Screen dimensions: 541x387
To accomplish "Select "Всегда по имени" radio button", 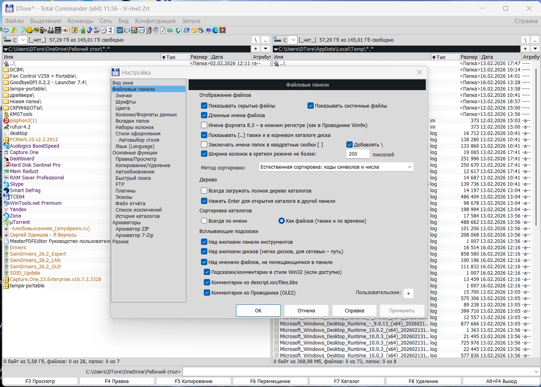I will [204, 221].
